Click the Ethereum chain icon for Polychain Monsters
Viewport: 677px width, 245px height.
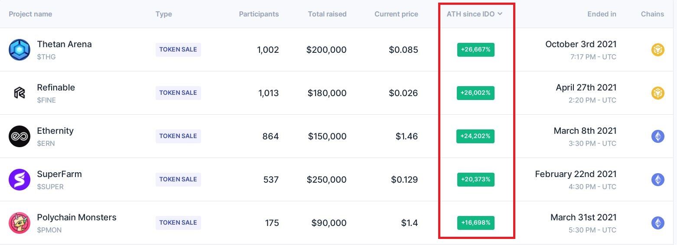coord(657,223)
